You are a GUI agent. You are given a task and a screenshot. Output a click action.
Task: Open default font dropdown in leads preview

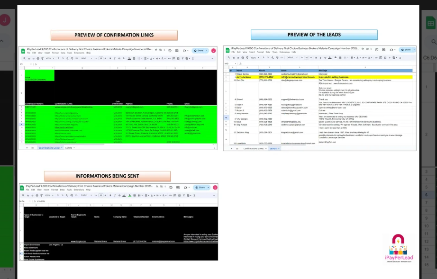291,58
